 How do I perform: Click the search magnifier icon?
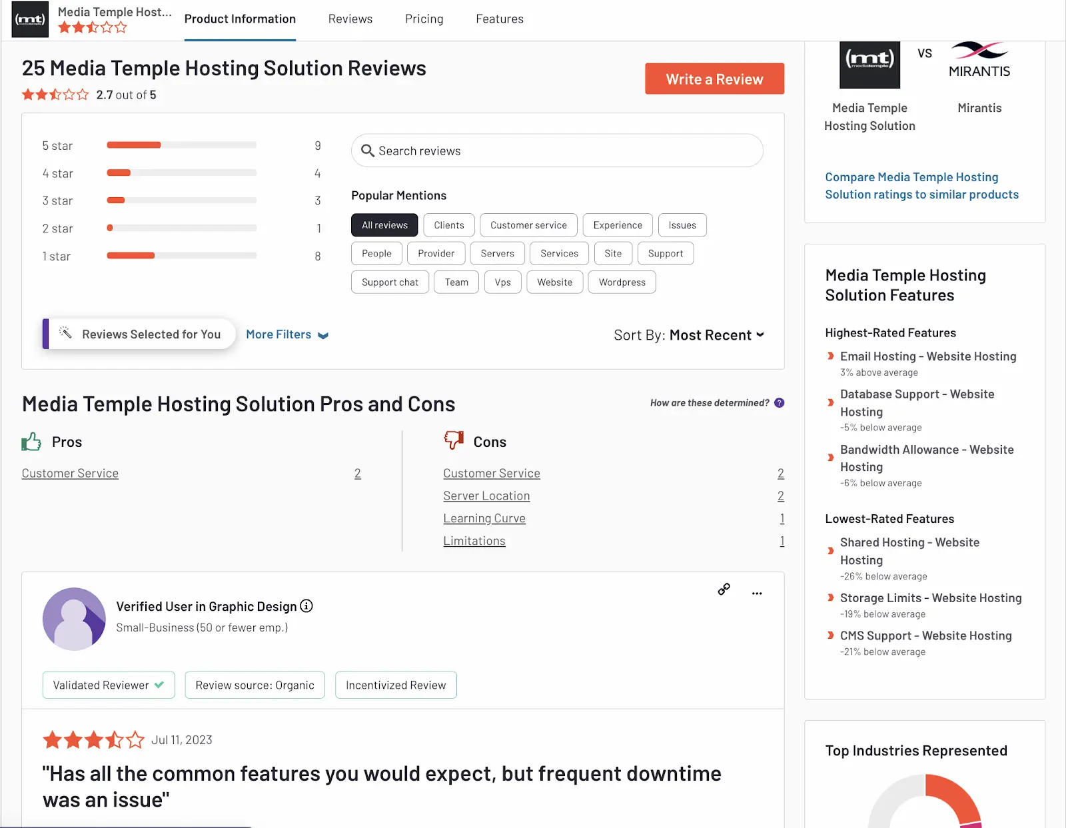[x=367, y=151]
